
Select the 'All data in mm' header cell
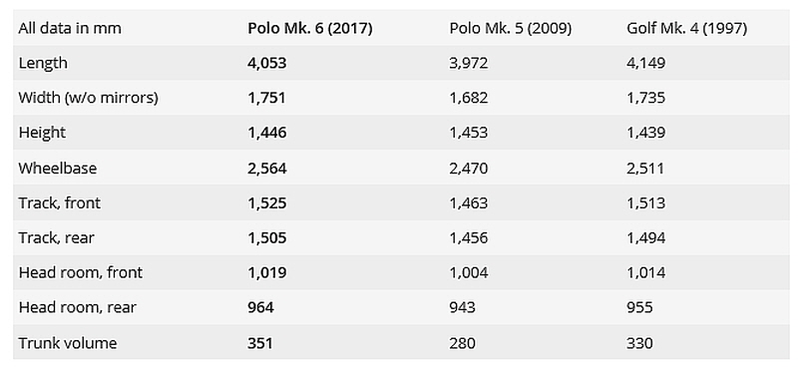click(x=70, y=28)
